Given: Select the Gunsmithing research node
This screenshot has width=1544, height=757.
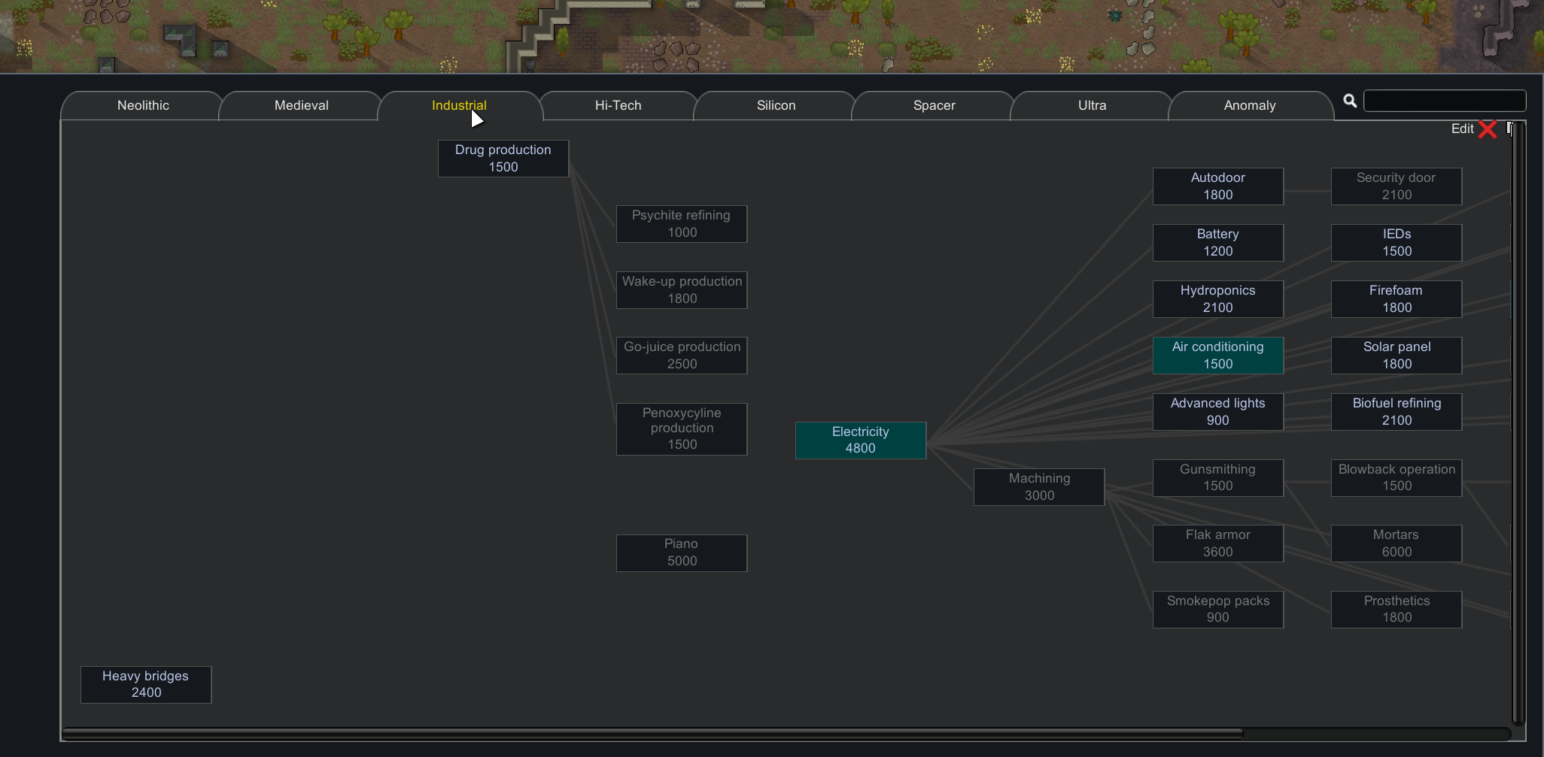Looking at the screenshot, I should [x=1218, y=478].
